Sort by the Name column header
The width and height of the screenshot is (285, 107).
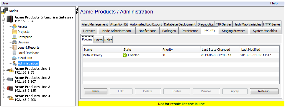[x=102, y=50]
